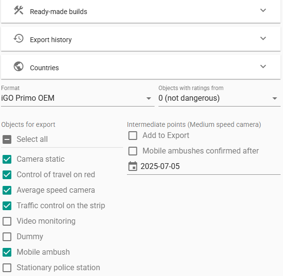Uncheck Camera static checkbox
Screen dimensions: 283x276
click(x=7, y=159)
